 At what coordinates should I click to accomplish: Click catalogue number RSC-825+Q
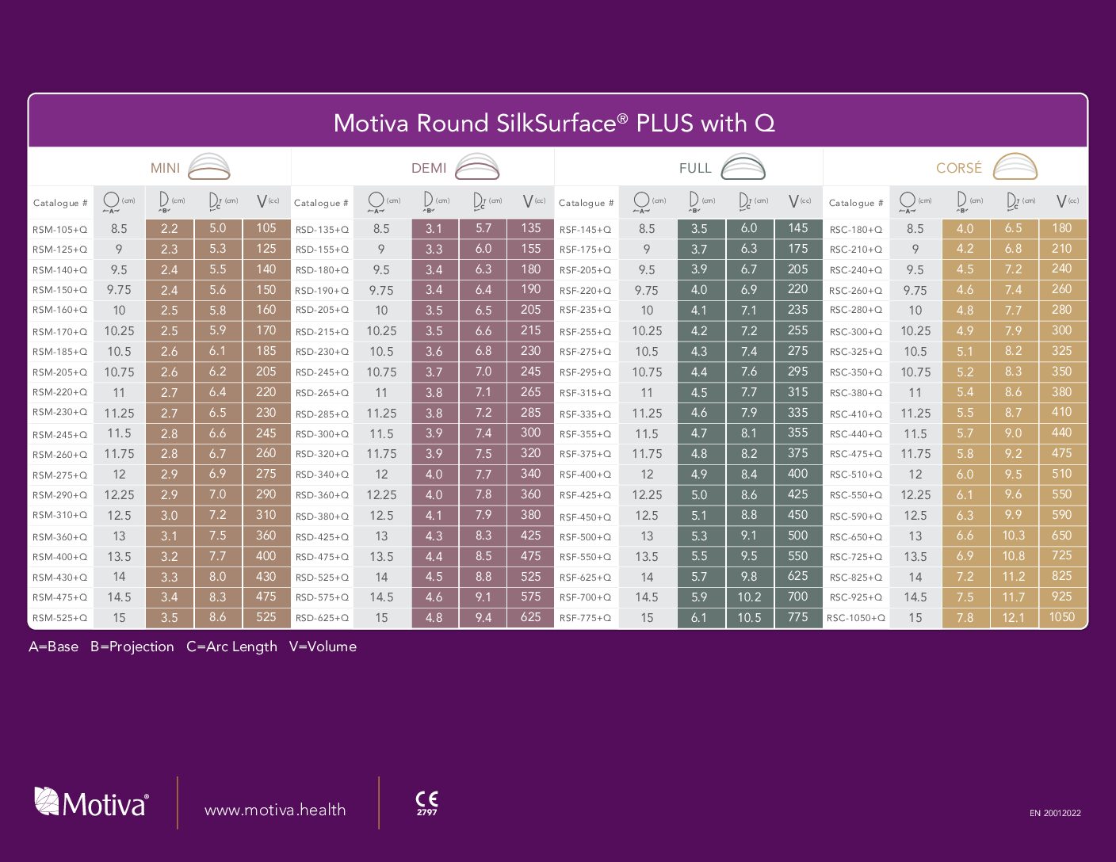(x=856, y=578)
